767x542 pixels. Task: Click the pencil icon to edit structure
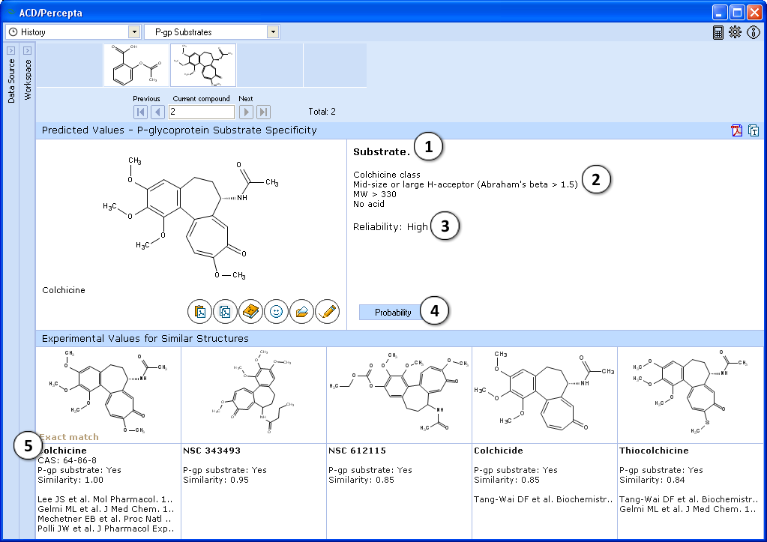(x=328, y=311)
